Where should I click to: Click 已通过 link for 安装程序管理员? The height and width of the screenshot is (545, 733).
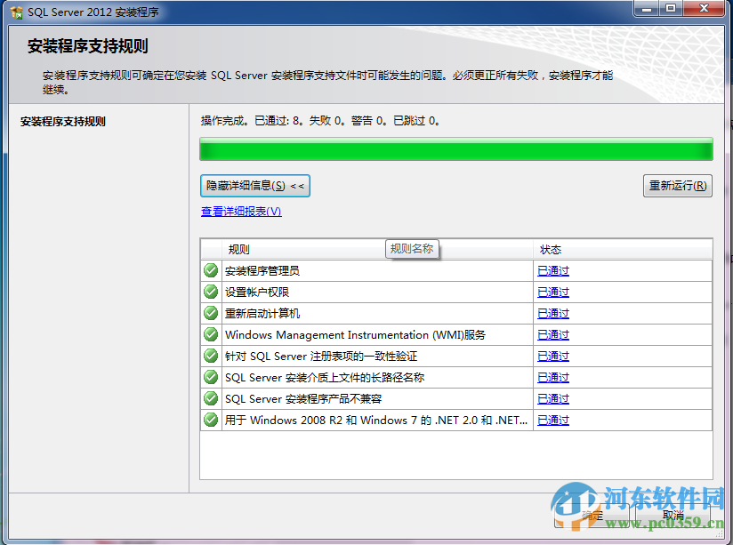point(552,270)
